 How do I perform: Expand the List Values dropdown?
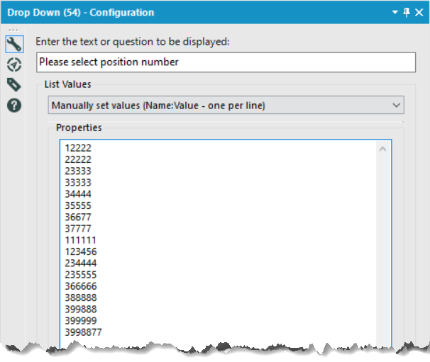[396, 105]
